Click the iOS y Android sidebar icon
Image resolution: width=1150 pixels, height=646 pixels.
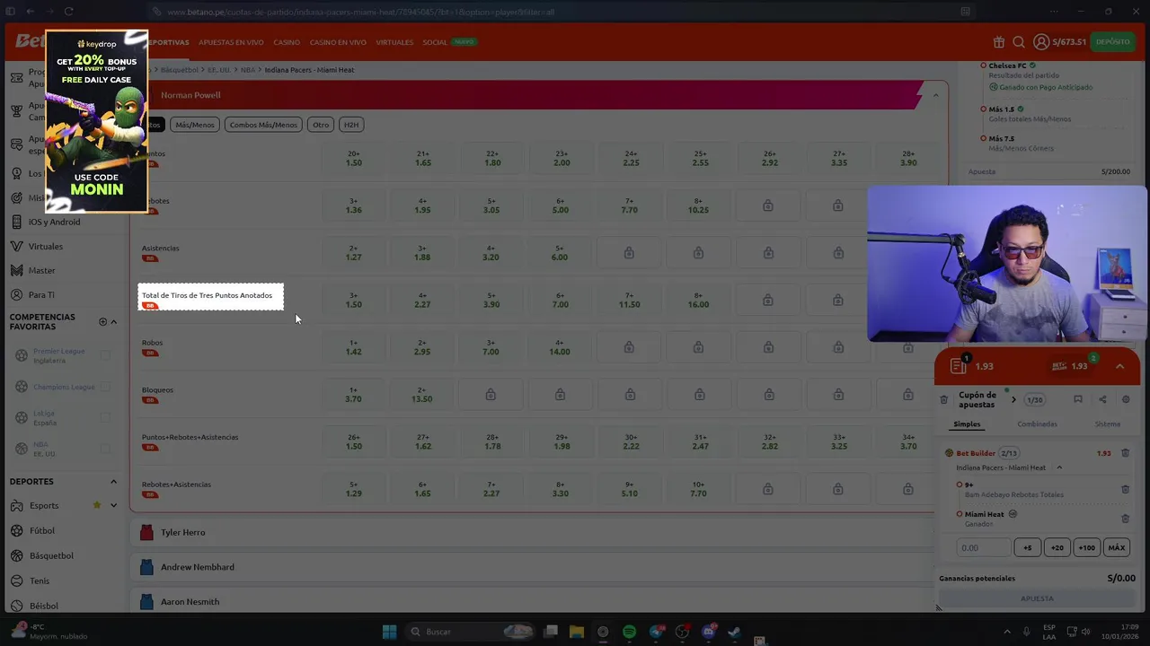pyautogui.click(x=16, y=222)
